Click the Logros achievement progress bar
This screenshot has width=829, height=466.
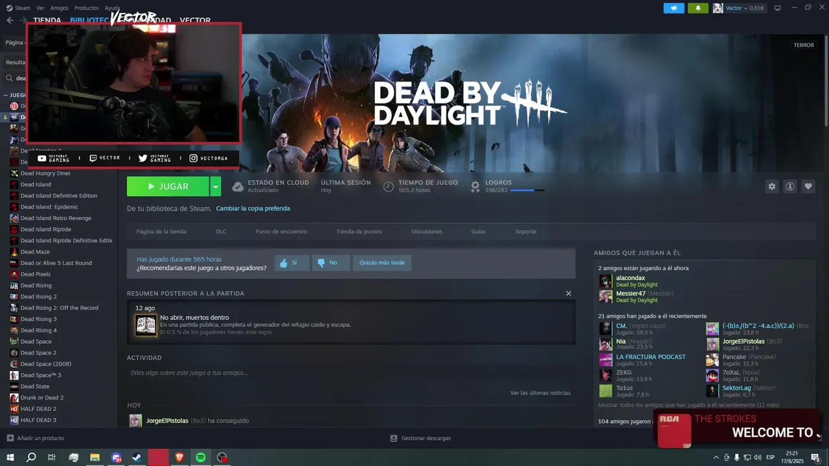(527, 190)
